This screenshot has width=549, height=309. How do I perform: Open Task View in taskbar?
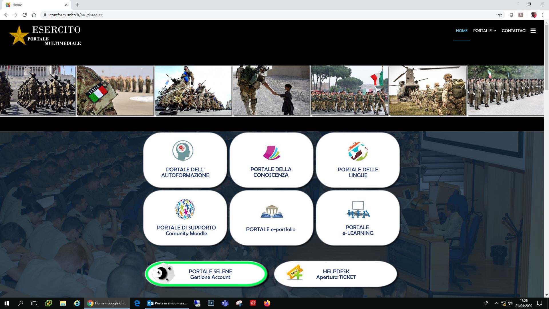34,303
